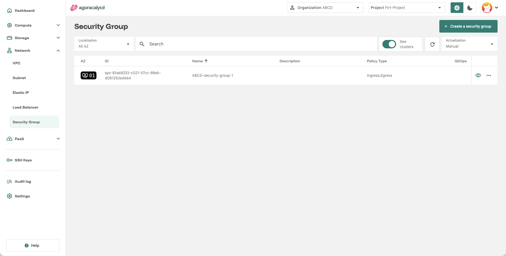
Task: Open the Subnet page
Action: [19, 78]
